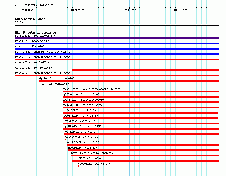Click the red bar under esv2676989

141,91
